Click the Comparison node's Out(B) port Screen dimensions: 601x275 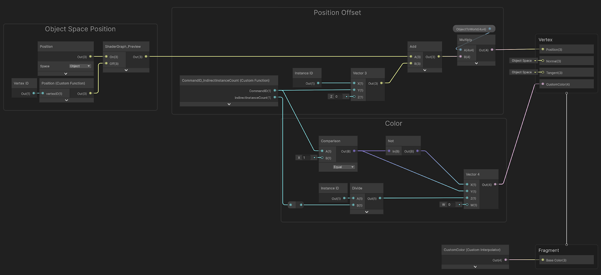(354, 151)
